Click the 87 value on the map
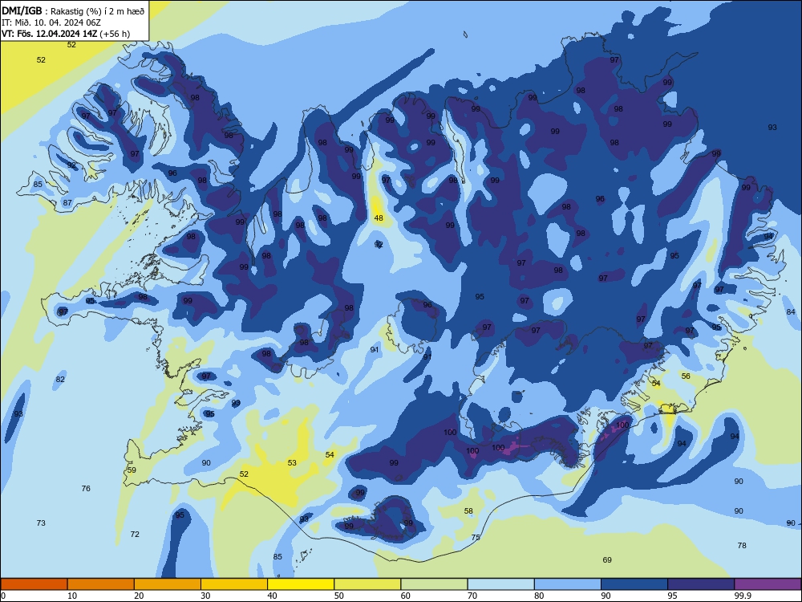The width and height of the screenshot is (802, 602). pyautogui.click(x=67, y=203)
